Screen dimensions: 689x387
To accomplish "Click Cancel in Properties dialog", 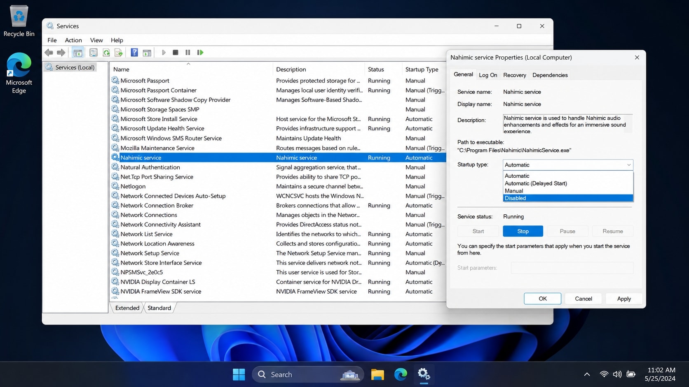I will click(x=584, y=299).
